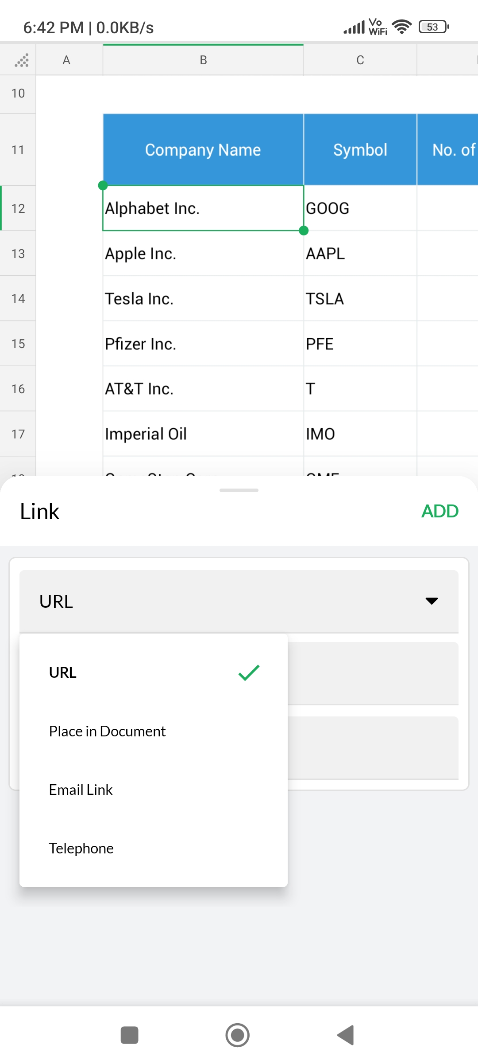Screen dimensions: 478x1064
Task: Open the URL link type combo box
Action: (239, 601)
